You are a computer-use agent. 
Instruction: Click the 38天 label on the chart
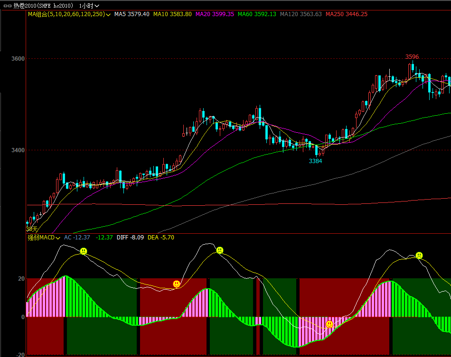[32, 229]
